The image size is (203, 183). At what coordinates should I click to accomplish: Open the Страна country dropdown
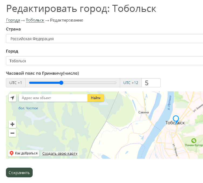point(104,39)
